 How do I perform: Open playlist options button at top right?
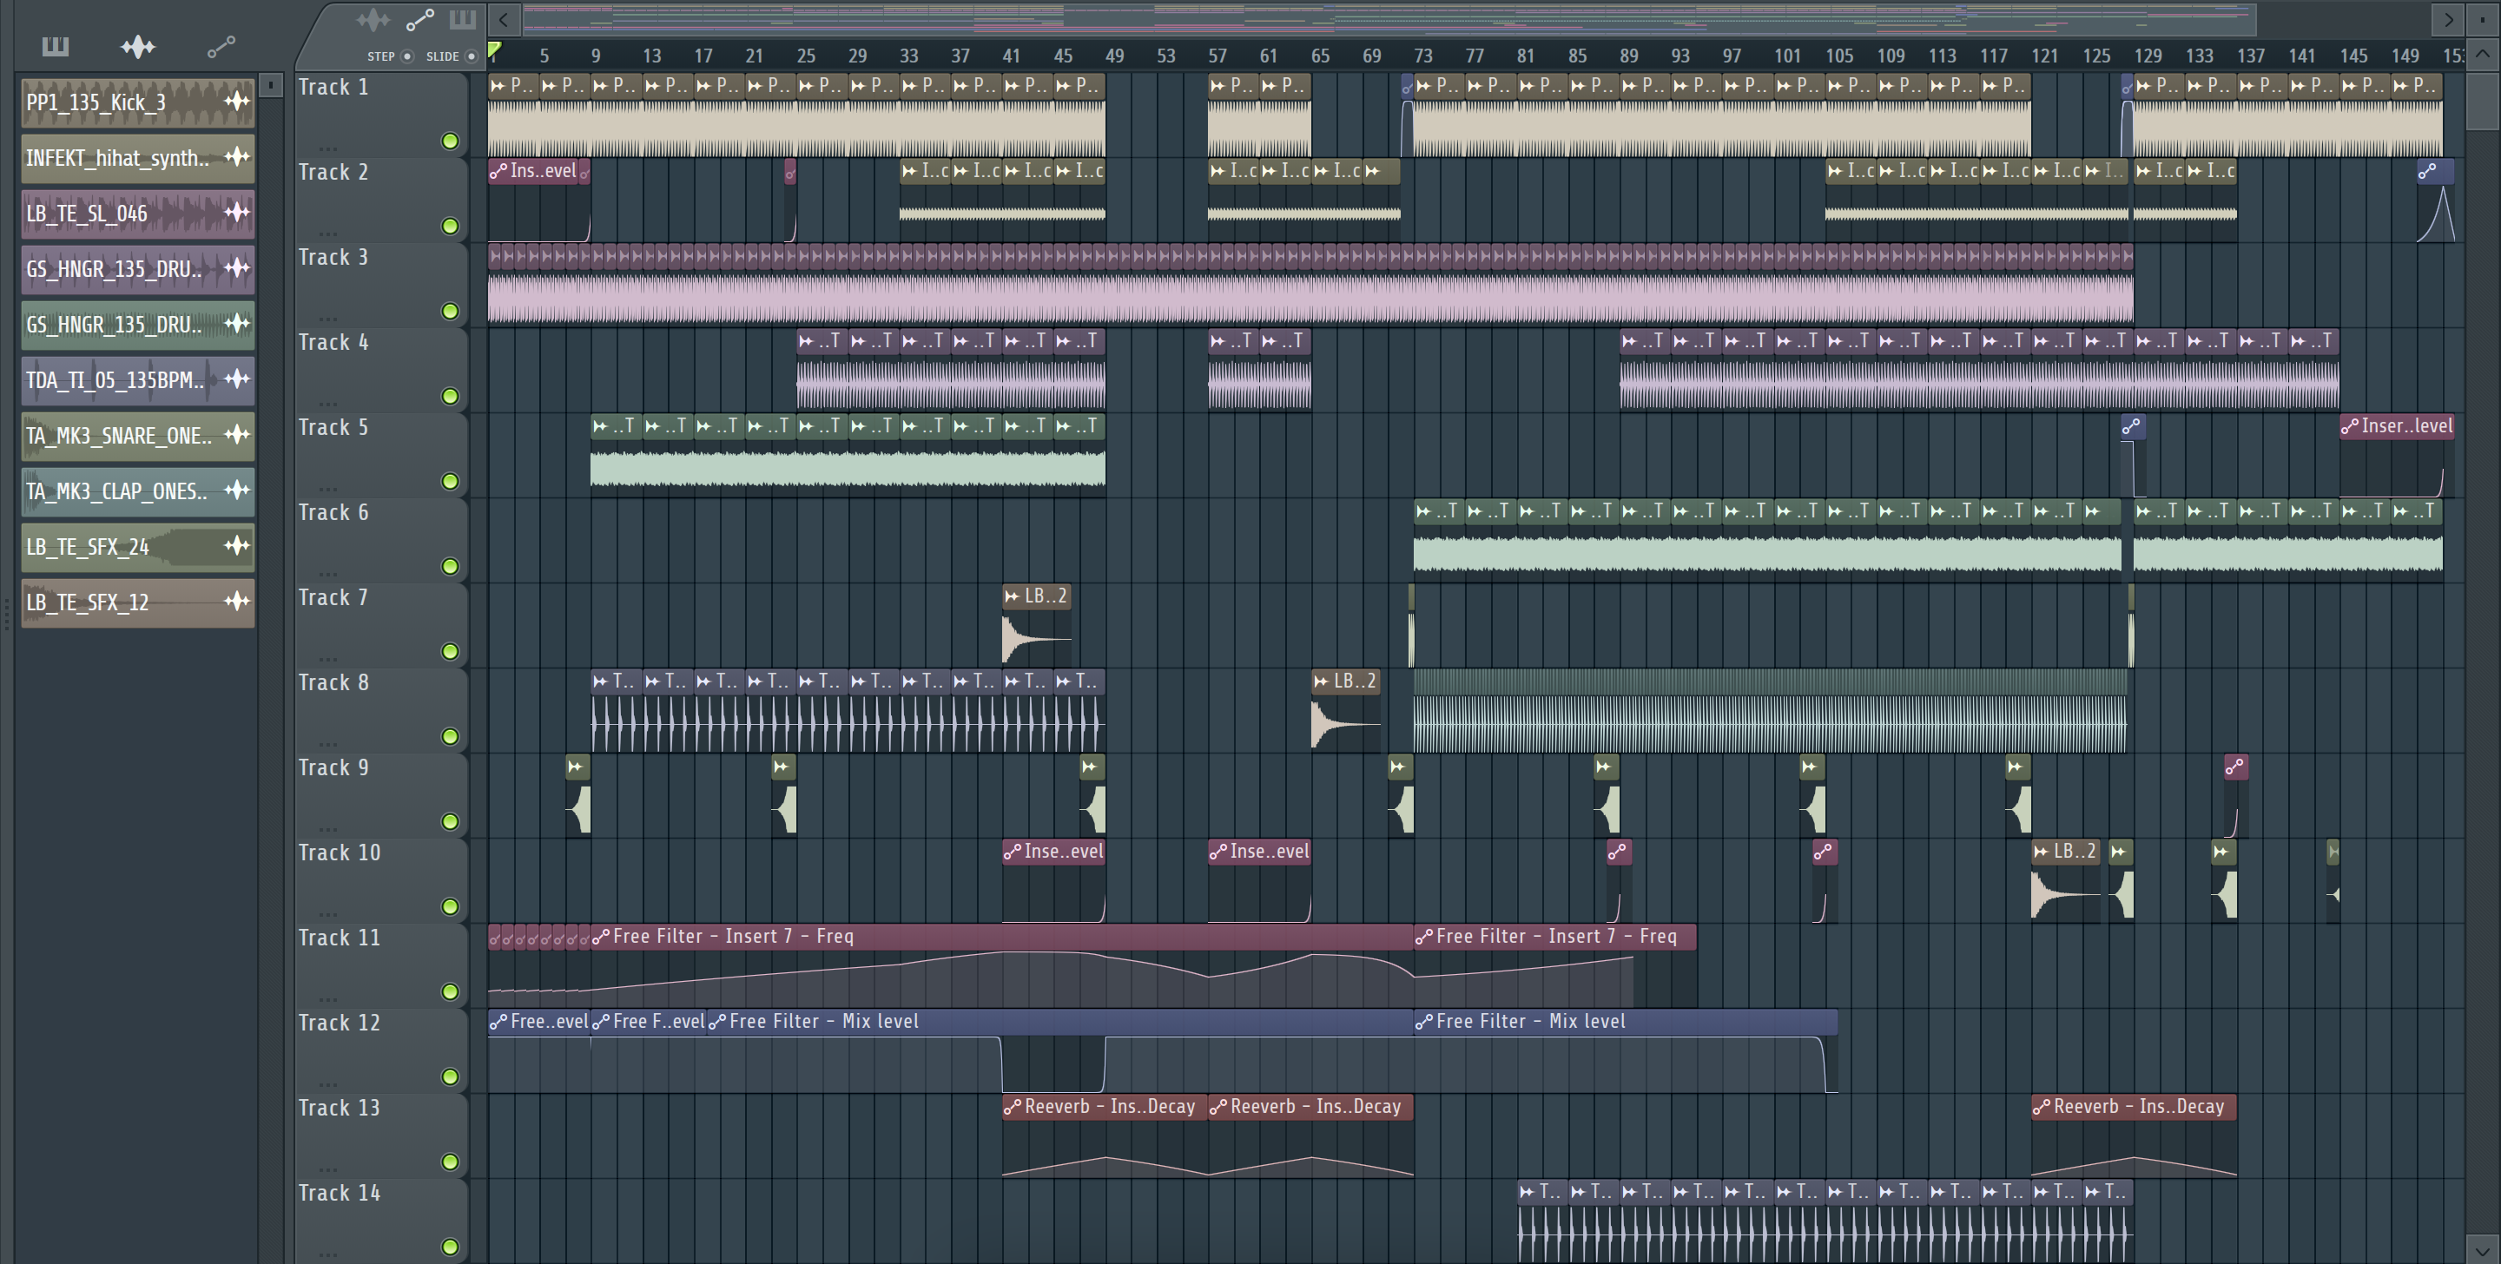(x=2484, y=18)
